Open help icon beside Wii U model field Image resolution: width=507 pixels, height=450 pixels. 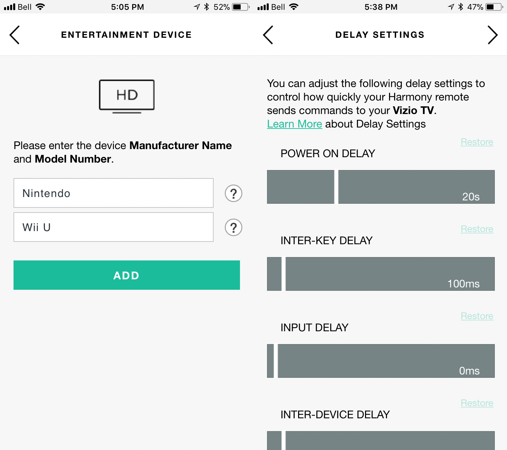click(x=234, y=227)
